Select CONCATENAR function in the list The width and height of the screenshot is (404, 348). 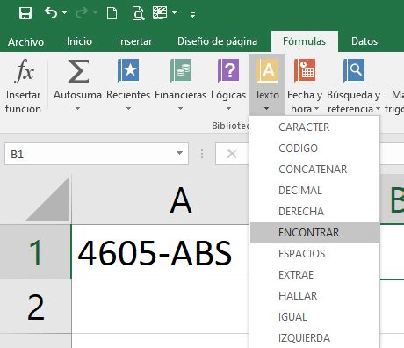314,170
